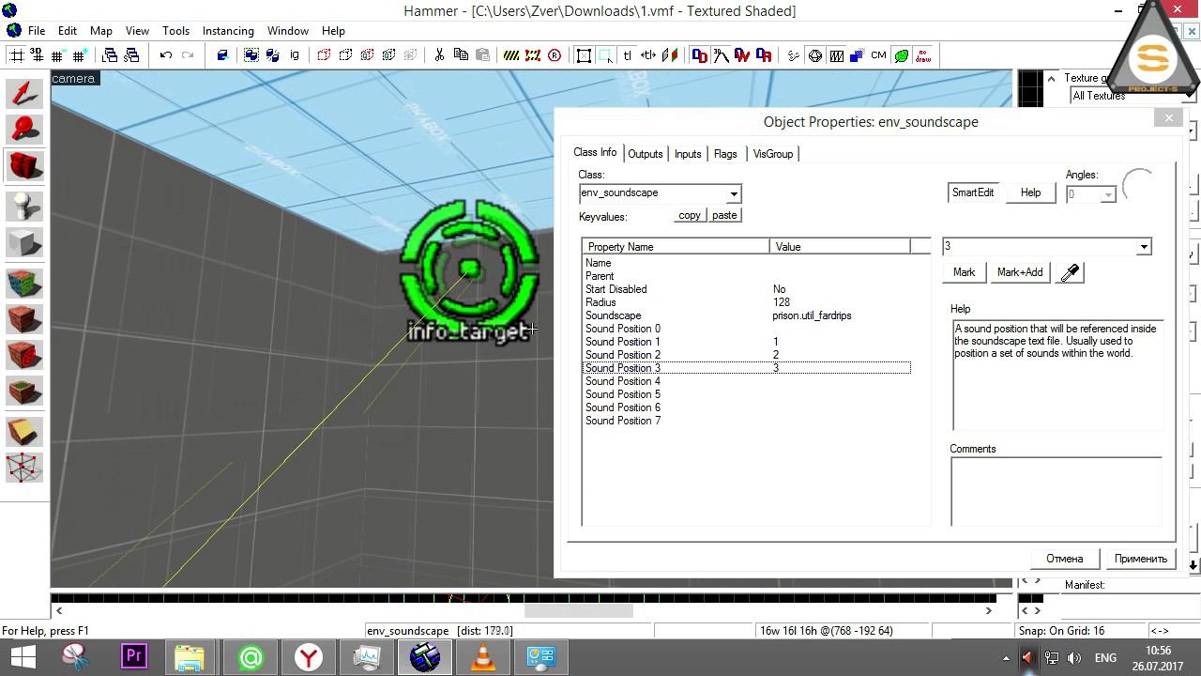
Task: Select the Selection arrow tool
Action: (x=24, y=94)
